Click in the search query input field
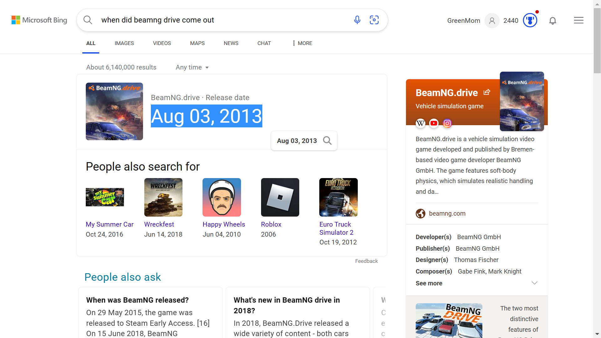The width and height of the screenshot is (601, 338). tap(219, 20)
